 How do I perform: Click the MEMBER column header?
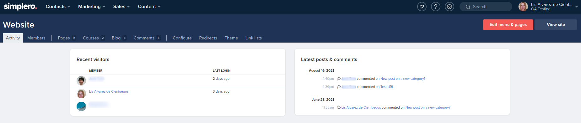pos(96,71)
